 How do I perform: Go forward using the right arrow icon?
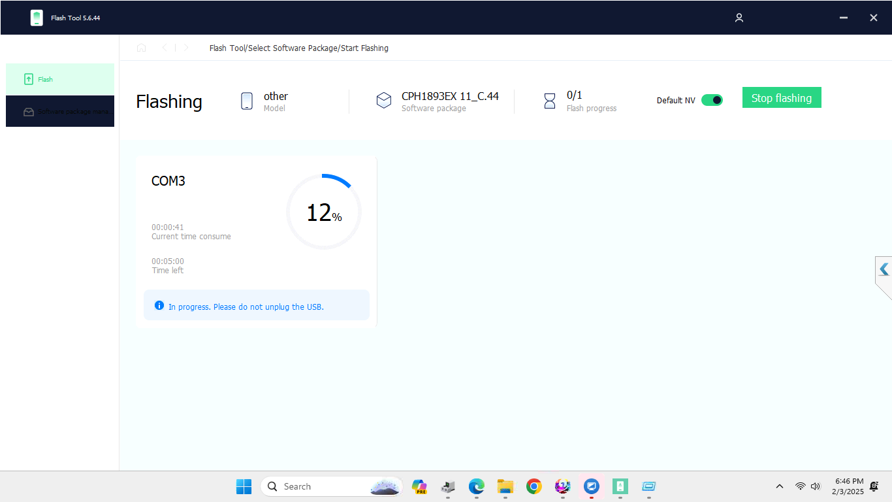(x=186, y=48)
